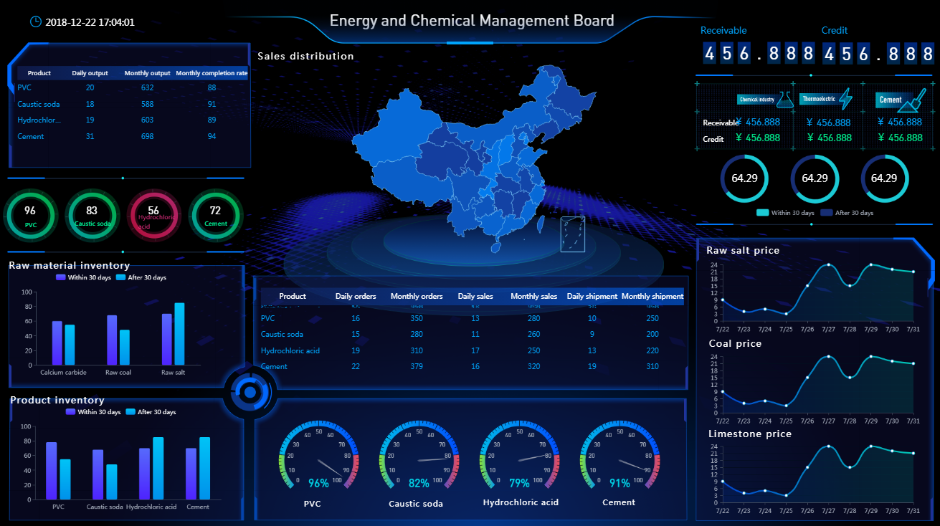Click the 7/27 peak point on Raw salt price
Screen dimensions: 940x526
[829, 264]
